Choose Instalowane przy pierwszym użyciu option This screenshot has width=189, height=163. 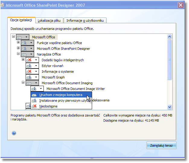61,101
